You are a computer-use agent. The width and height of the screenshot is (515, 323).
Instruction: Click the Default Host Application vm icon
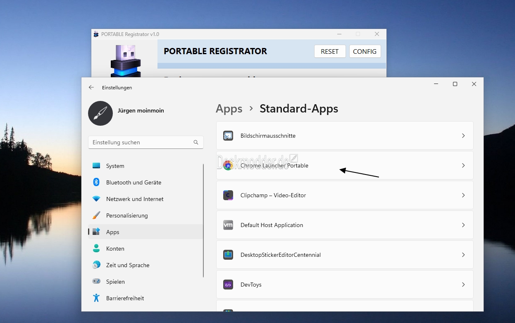tap(228, 225)
